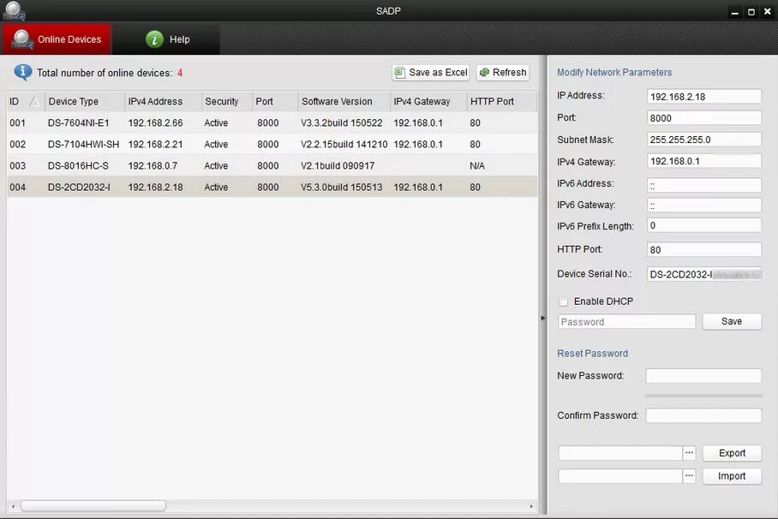Screen dimensions: 778x519
Task: Browse for export path with ellipsis button
Action: pyautogui.click(x=689, y=452)
